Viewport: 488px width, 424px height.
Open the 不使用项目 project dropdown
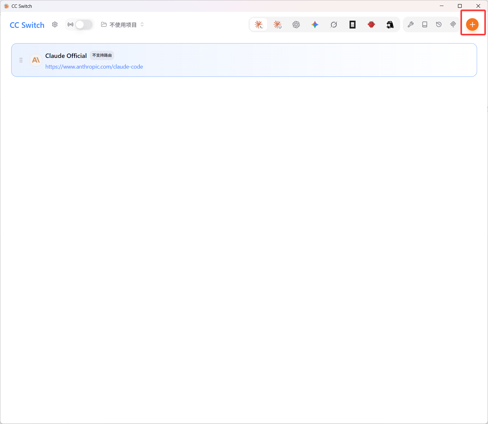click(x=122, y=25)
